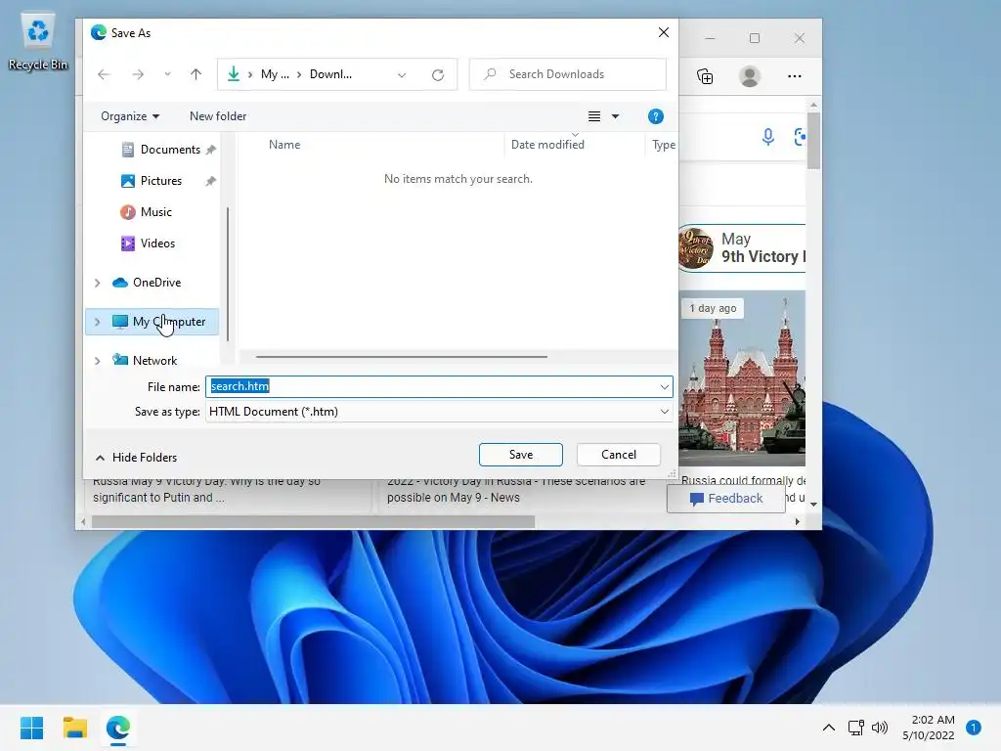Open File Explorer from the taskbar

[x=74, y=728]
